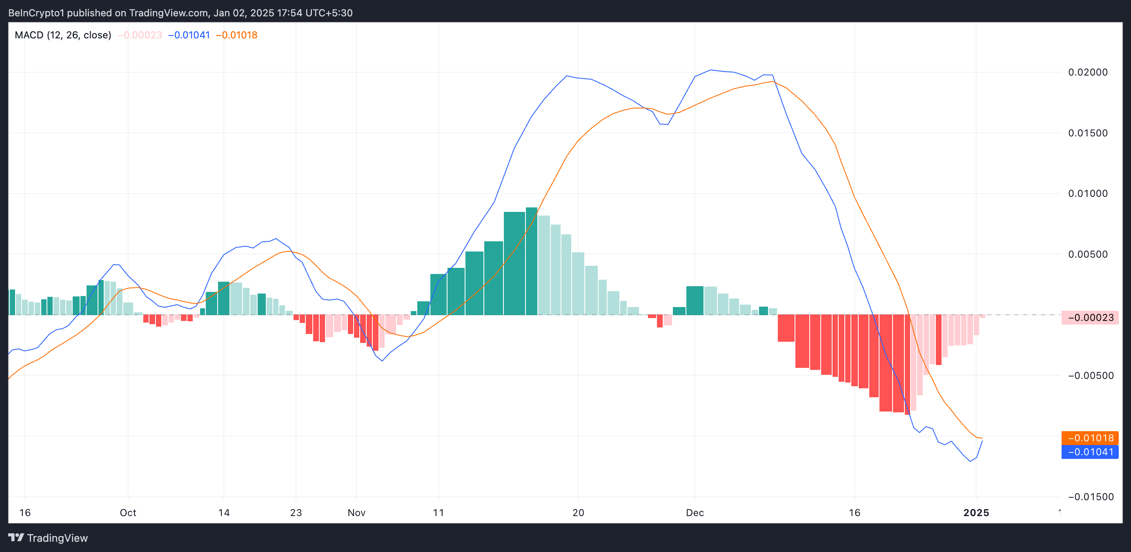Click the MACD (12, 26, close) legend label
Viewport: 1131px width, 552px height.
[63, 35]
